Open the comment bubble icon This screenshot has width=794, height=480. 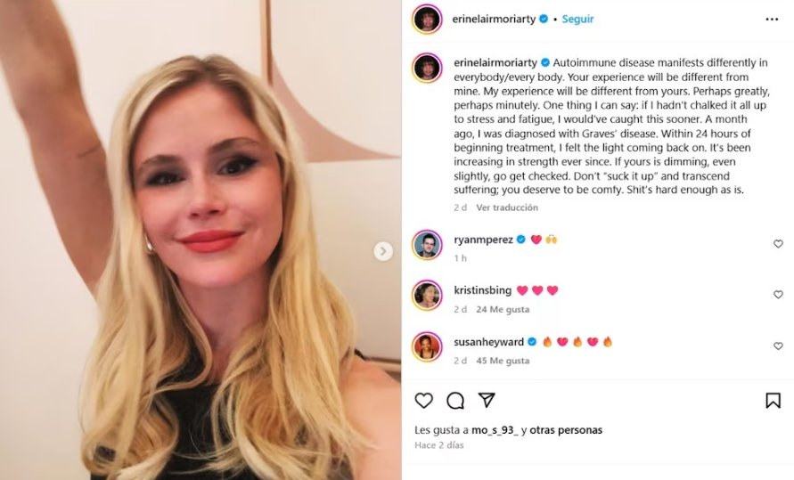coord(455,401)
